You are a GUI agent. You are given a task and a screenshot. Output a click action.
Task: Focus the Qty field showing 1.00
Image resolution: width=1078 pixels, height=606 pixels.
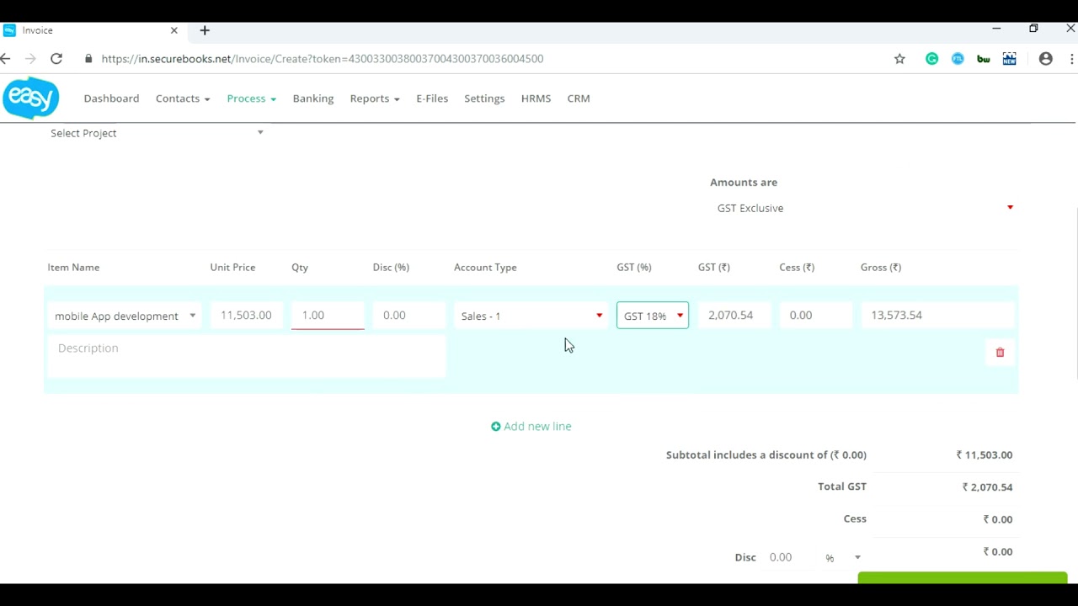[x=328, y=315]
